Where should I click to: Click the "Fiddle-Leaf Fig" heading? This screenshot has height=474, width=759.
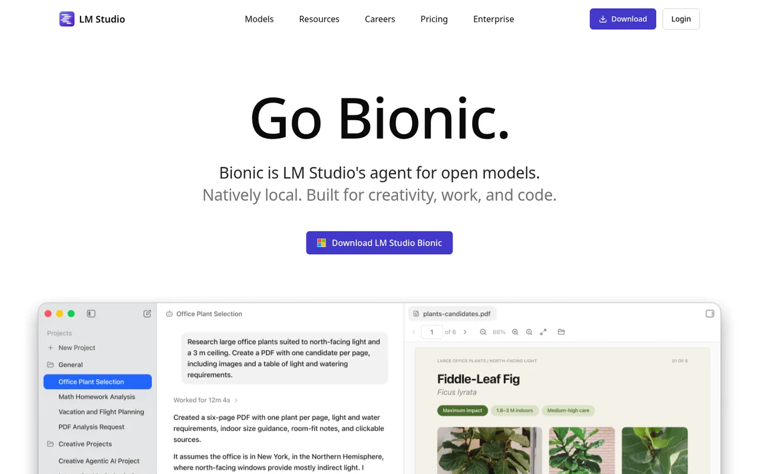tap(479, 379)
